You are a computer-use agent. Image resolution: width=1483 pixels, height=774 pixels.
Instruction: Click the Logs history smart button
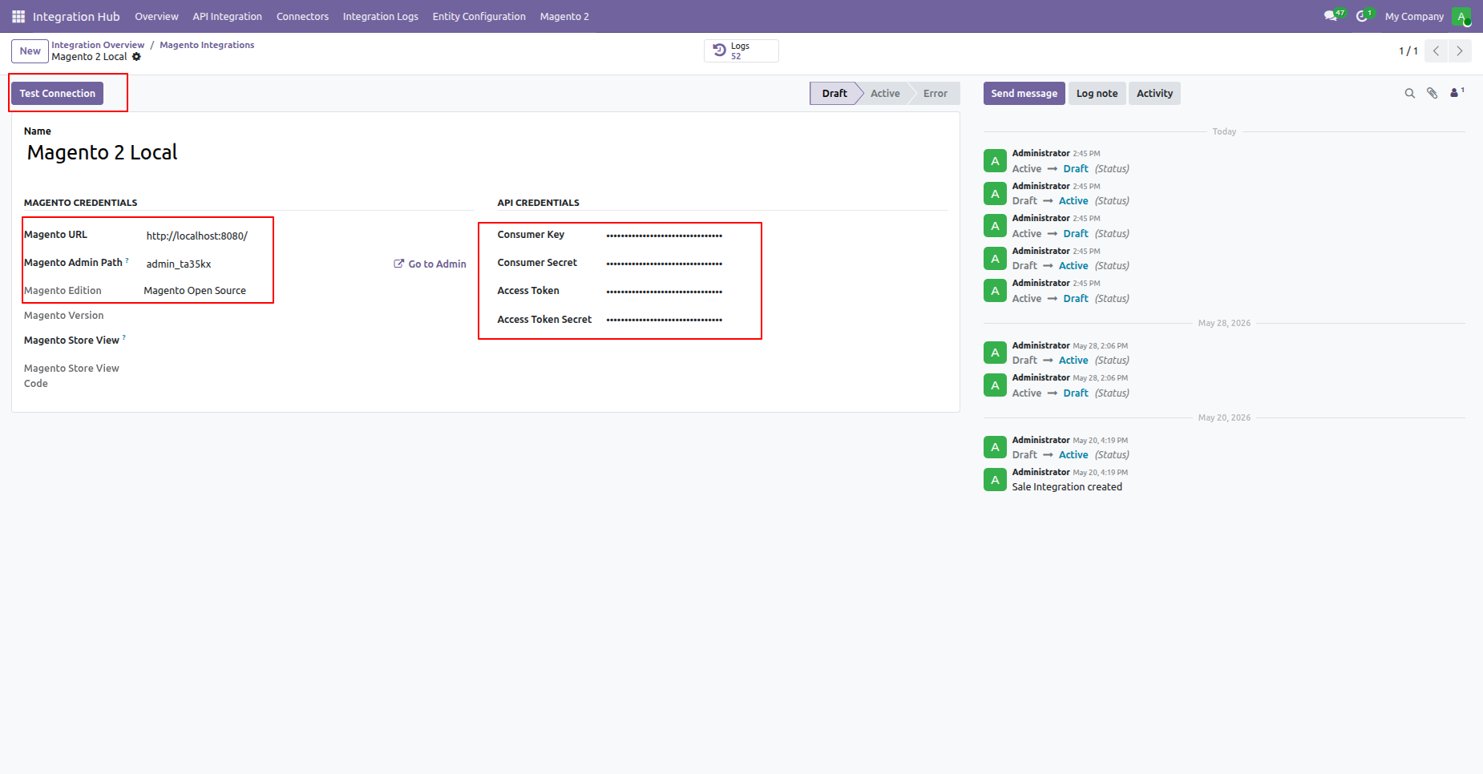pos(741,50)
